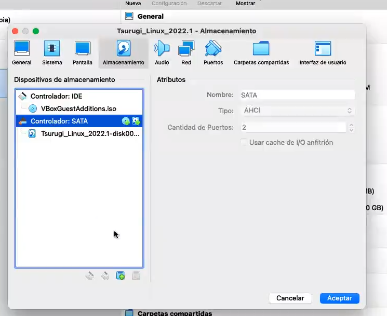The width and height of the screenshot is (387, 316).
Task: Open the Sistema settings section
Action: (52, 53)
